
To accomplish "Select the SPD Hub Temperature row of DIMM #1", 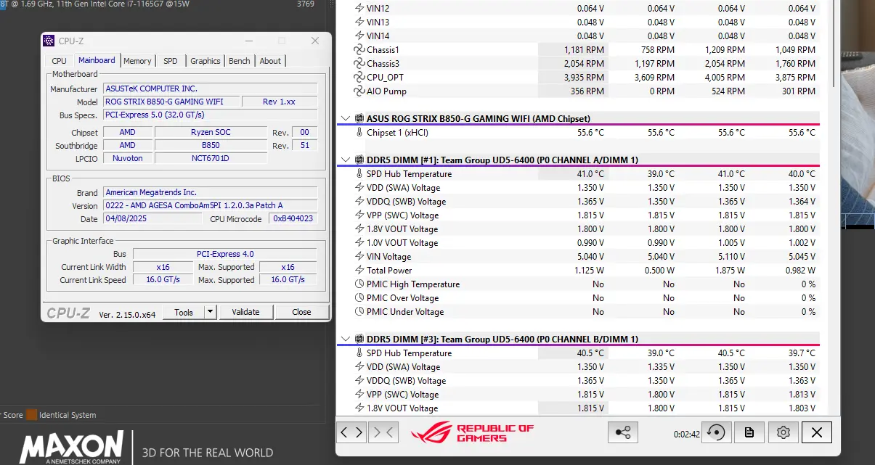I will (409, 174).
